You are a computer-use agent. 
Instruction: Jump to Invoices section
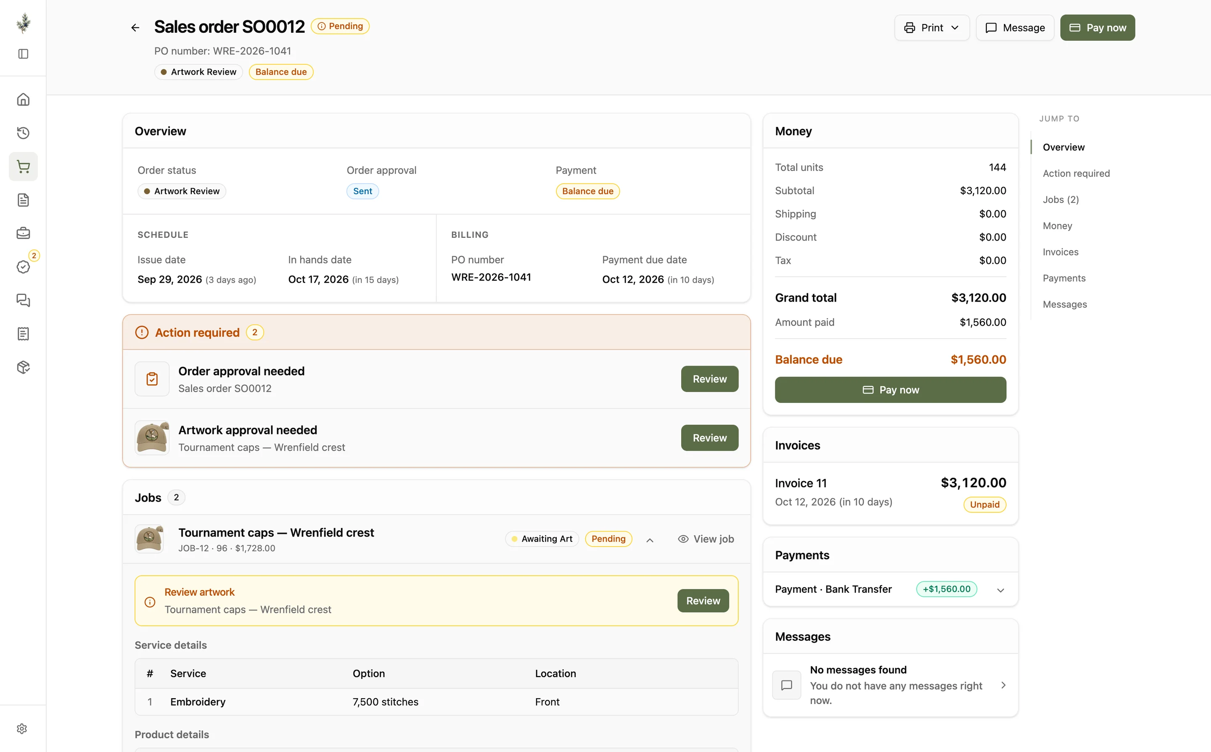(x=1061, y=252)
